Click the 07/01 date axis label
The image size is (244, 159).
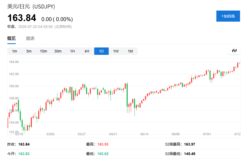[x=207, y=134]
